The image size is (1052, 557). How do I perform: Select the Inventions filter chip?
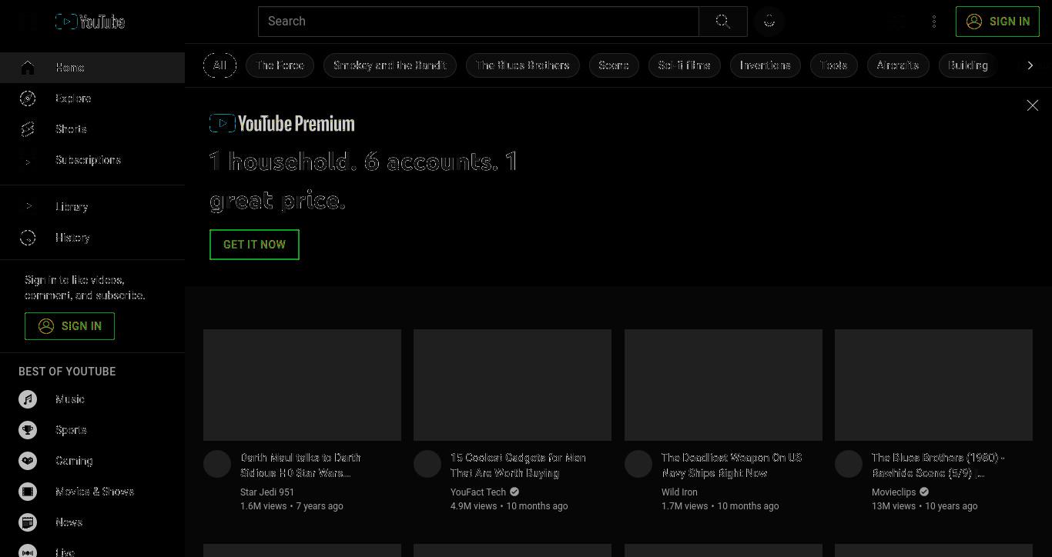point(766,65)
